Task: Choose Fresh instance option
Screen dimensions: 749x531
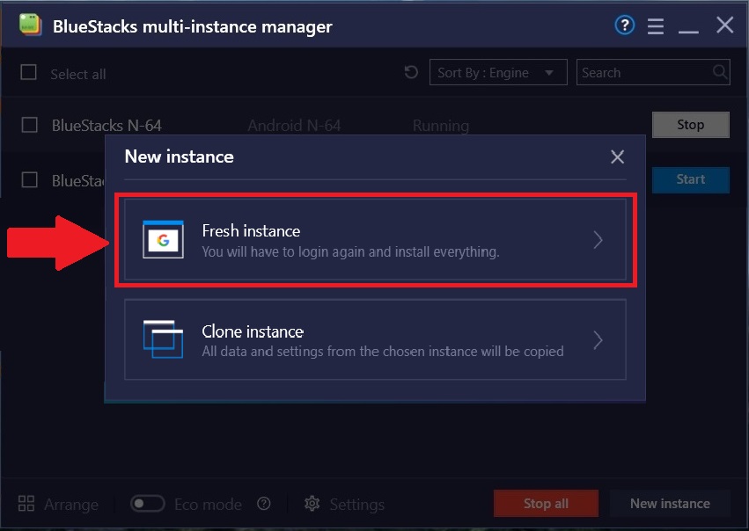Action: point(375,239)
